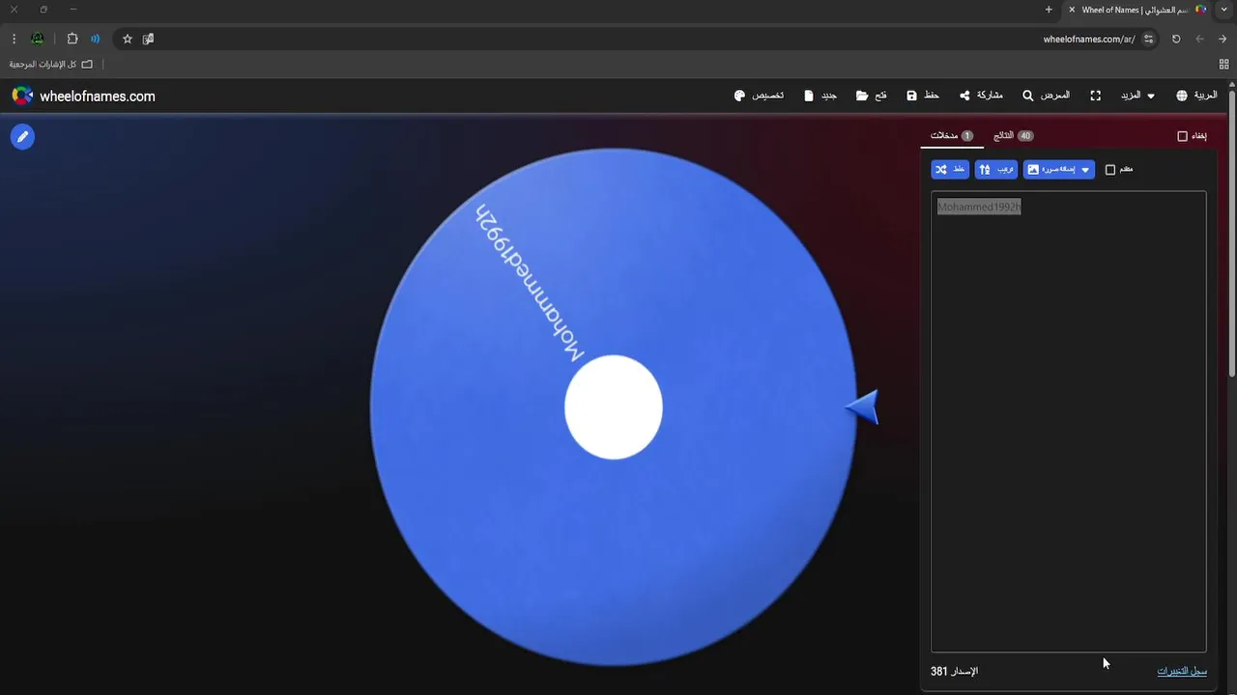Open the site information icon in address bar
Viewport: 1237px width, 695px height.
click(1148, 39)
